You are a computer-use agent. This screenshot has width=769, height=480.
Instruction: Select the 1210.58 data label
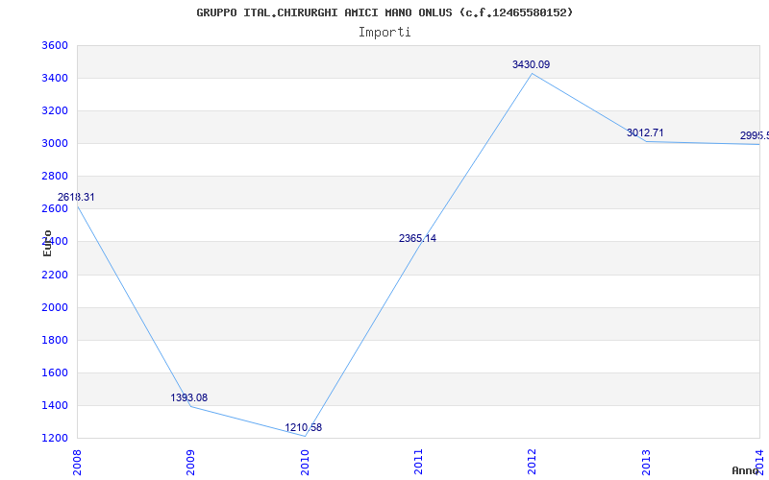point(304,427)
